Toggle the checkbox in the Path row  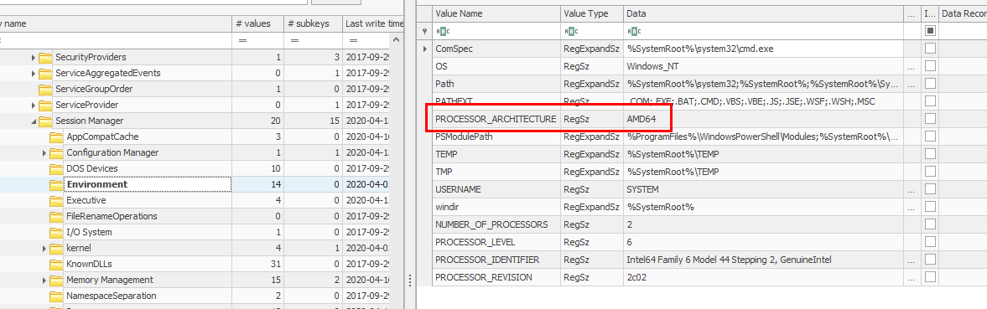(x=930, y=84)
